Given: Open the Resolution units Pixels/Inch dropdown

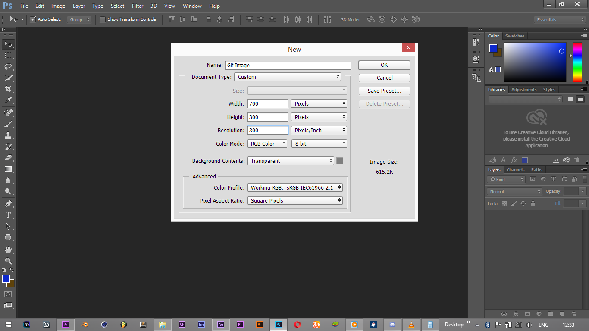Looking at the screenshot, I should pos(319,130).
